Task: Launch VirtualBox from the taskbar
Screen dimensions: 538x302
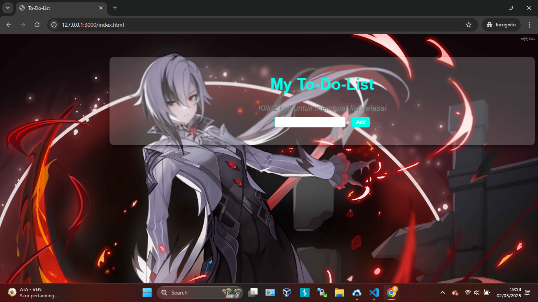Action: coord(287,293)
